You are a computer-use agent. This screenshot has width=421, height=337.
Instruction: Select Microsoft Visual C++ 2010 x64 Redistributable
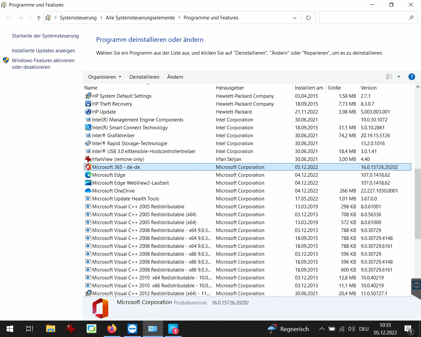click(x=248, y=278)
